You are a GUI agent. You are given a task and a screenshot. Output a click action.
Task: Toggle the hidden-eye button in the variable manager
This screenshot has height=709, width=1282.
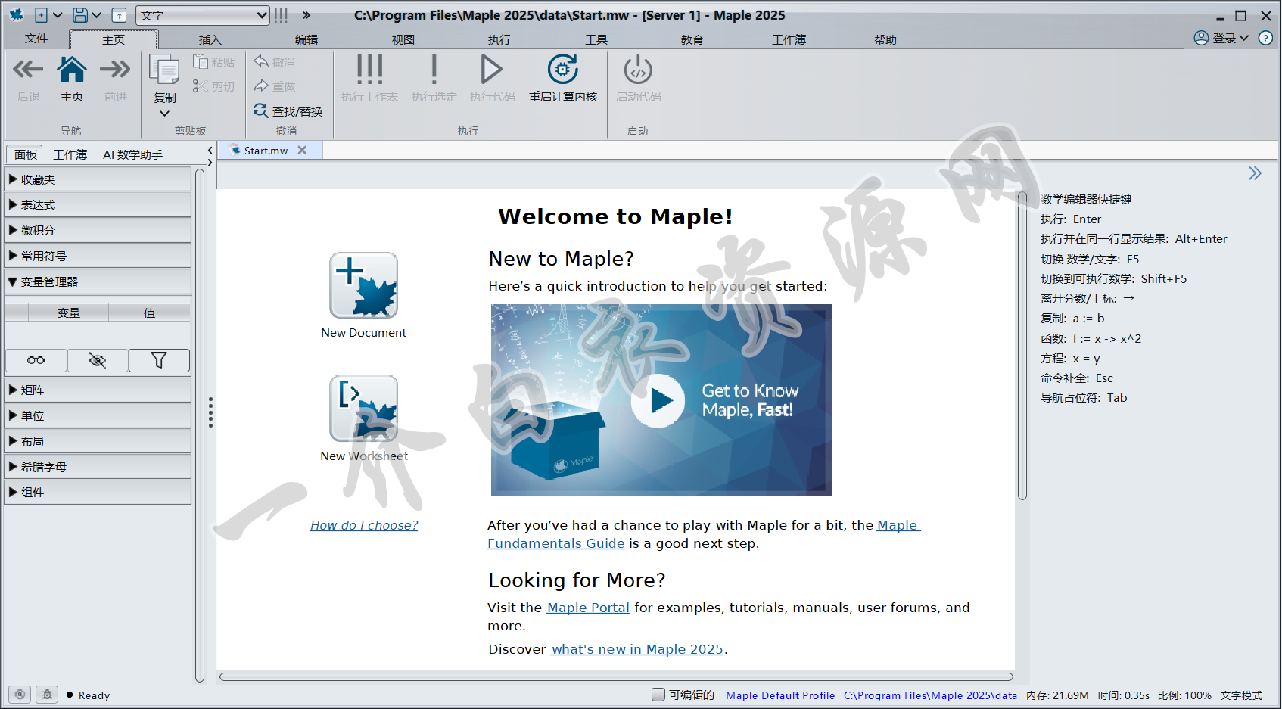click(x=97, y=360)
